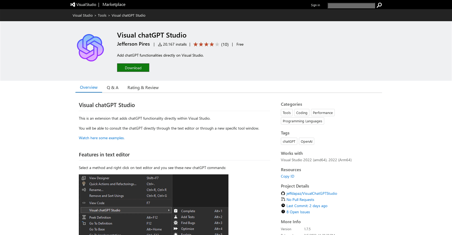This screenshot has height=235, width=452.
Task: Click the Optimize fast-forward icon
Action: point(176,229)
